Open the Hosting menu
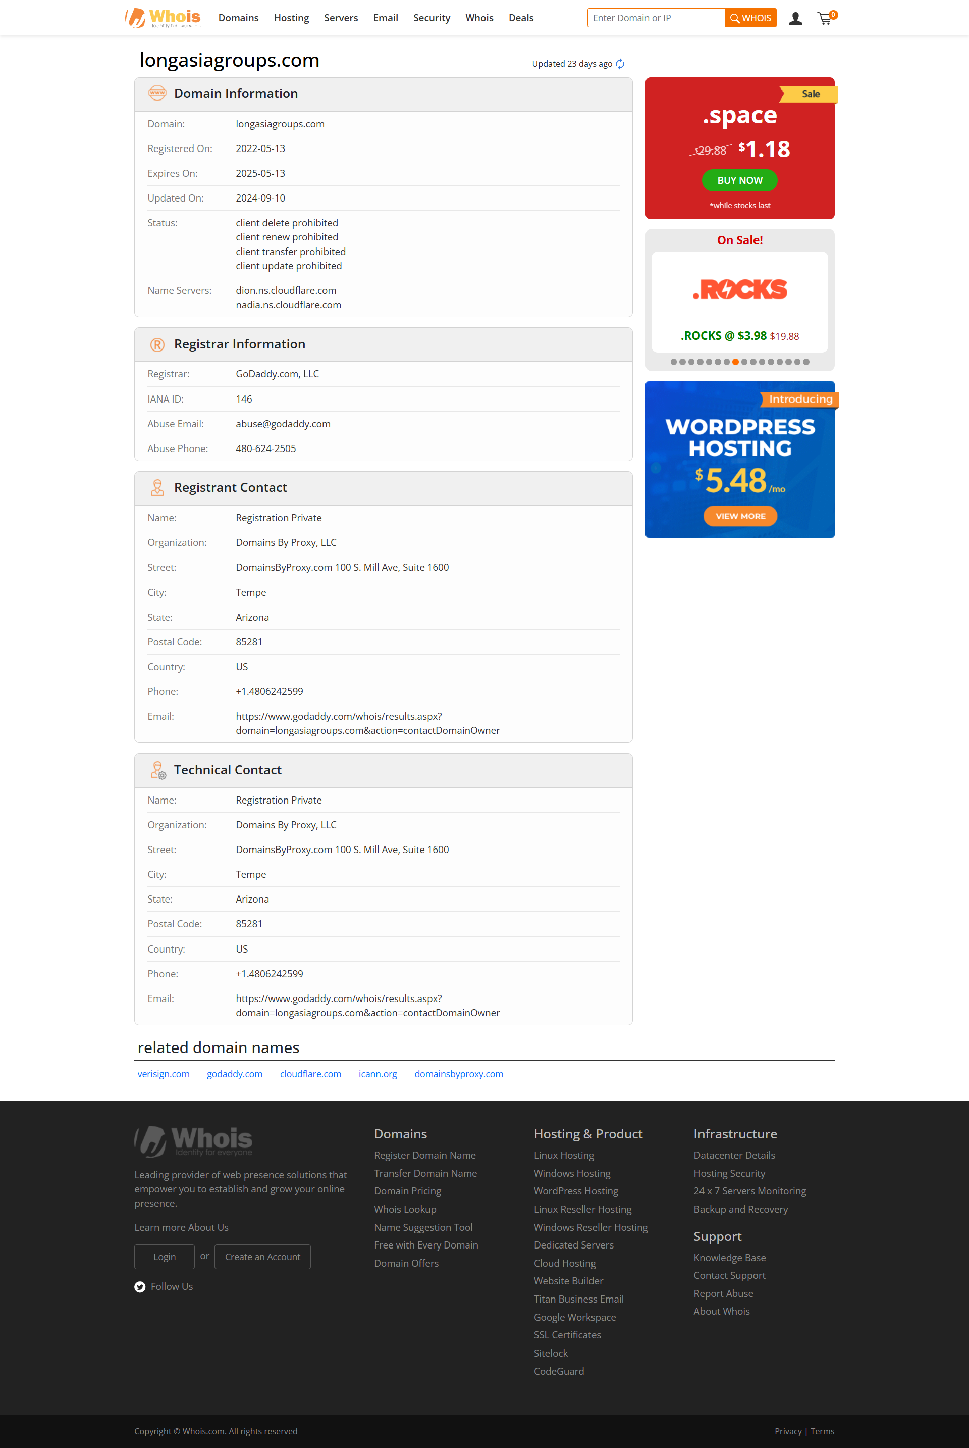 [x=292, y=18]
